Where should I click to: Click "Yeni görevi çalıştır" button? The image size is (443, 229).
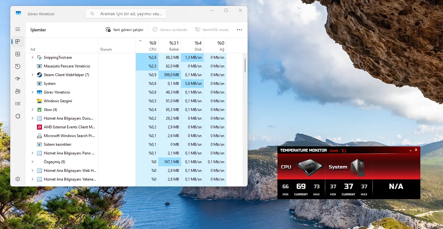click(125, 30)
